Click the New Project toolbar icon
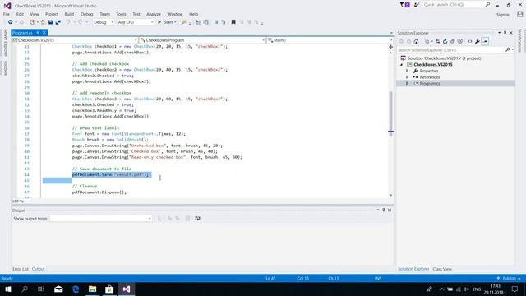The image size is (526, 296). coord(32,22)
